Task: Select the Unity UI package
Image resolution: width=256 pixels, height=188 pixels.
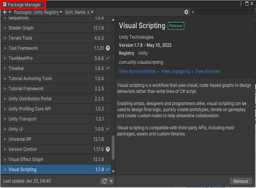Action: (56, 129)
